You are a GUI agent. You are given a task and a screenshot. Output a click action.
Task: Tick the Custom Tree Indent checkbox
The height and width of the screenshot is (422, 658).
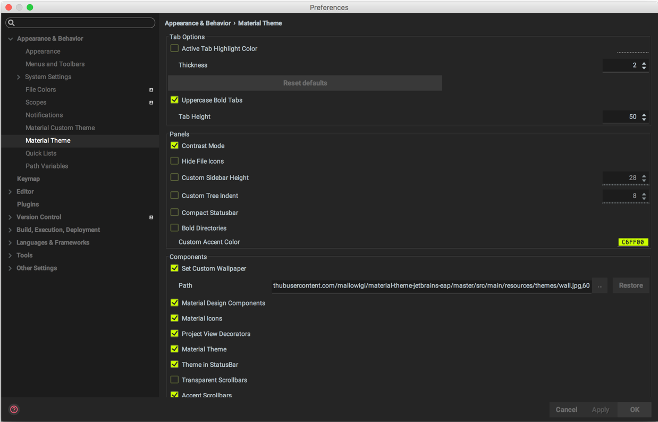(x=174, y=196)
